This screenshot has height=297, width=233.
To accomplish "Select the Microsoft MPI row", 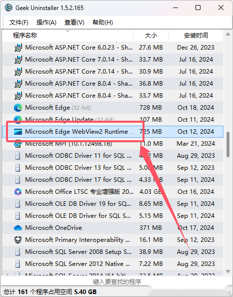I will [x=112, y=144].
